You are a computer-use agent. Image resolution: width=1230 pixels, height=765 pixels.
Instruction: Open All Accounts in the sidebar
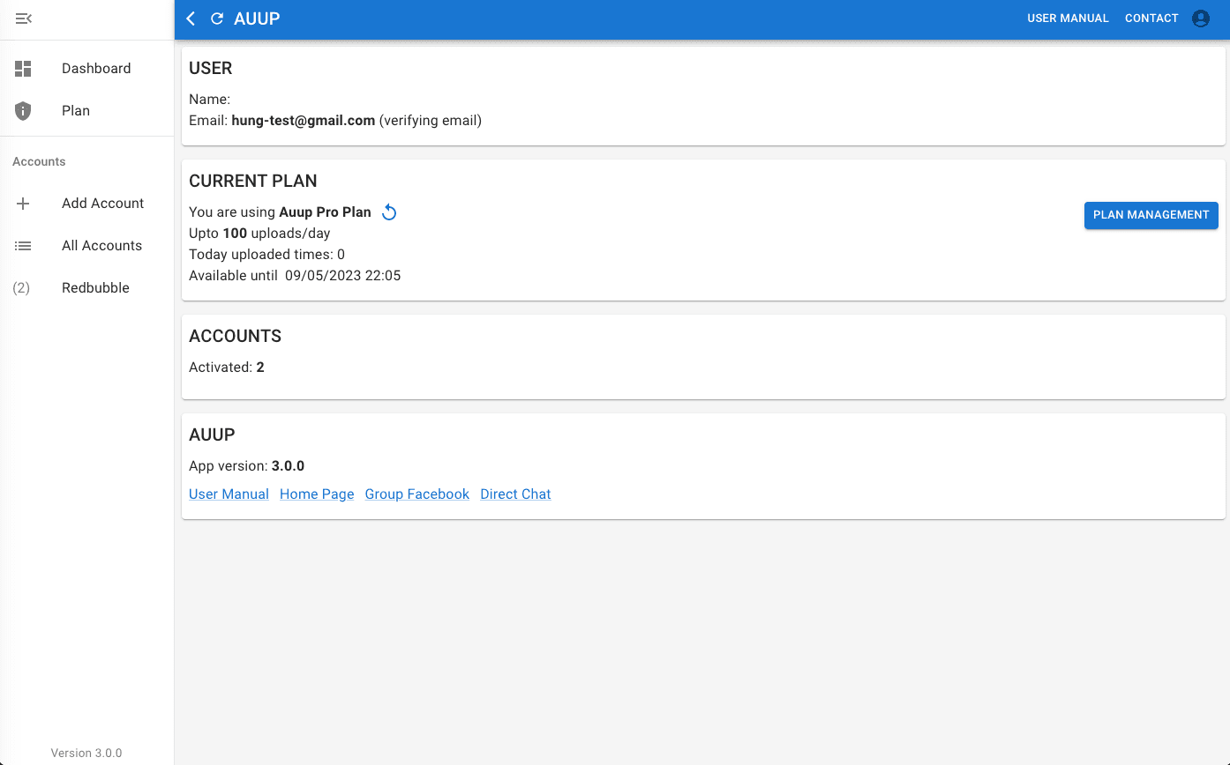87,246
